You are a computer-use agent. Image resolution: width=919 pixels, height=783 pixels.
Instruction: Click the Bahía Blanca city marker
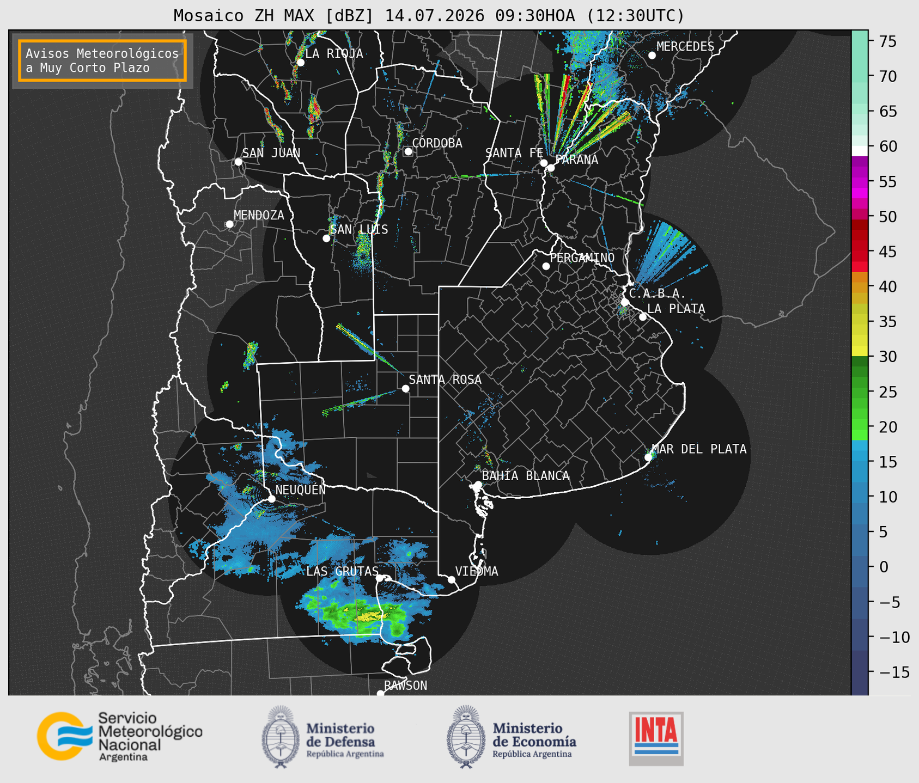coord(478,485)
